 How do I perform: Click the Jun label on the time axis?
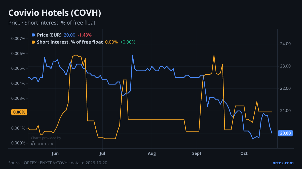point(55,153)
